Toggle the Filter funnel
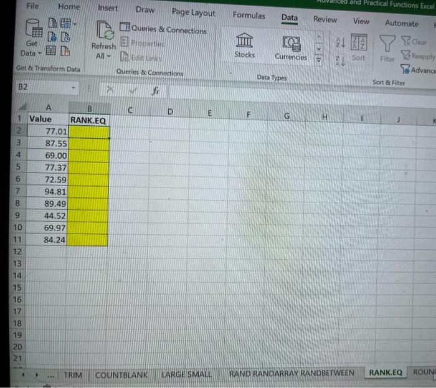Image resolution: width=436 pixels, height=388 pixels. tap(387, 49)
